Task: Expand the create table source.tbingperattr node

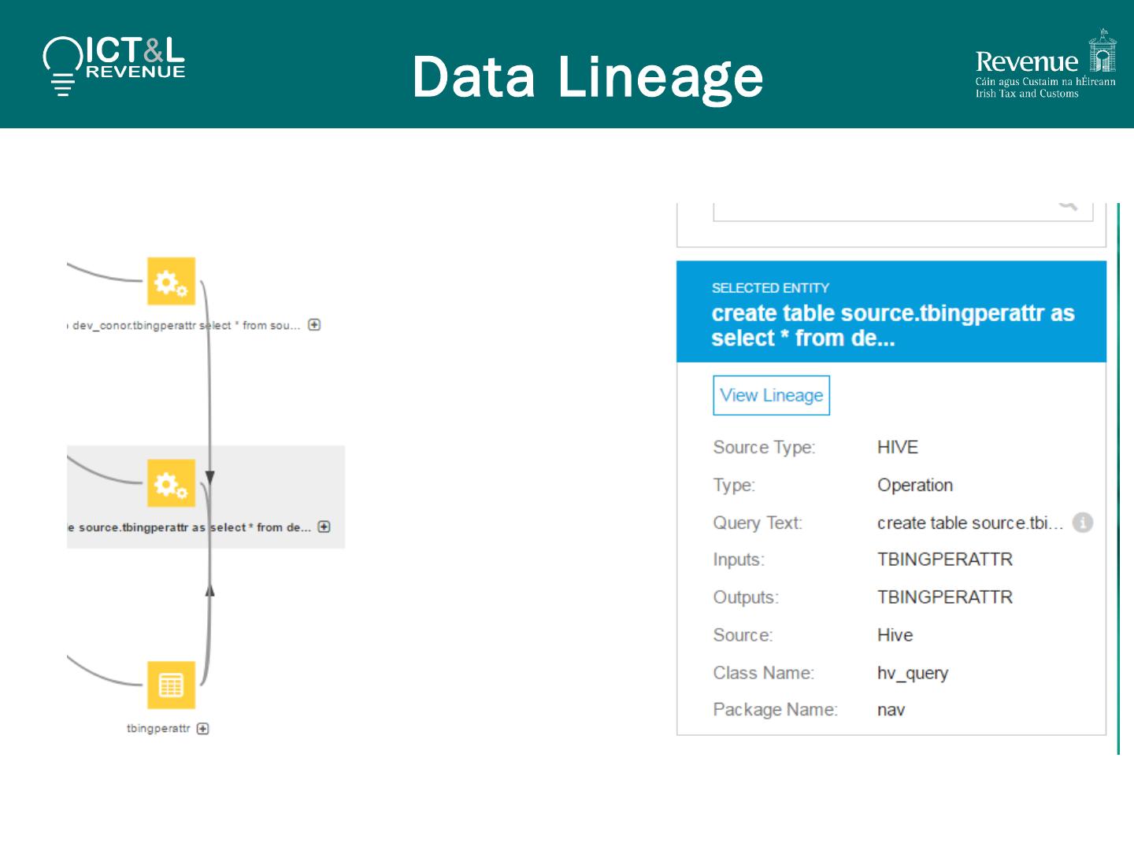Action: point(324,527)
